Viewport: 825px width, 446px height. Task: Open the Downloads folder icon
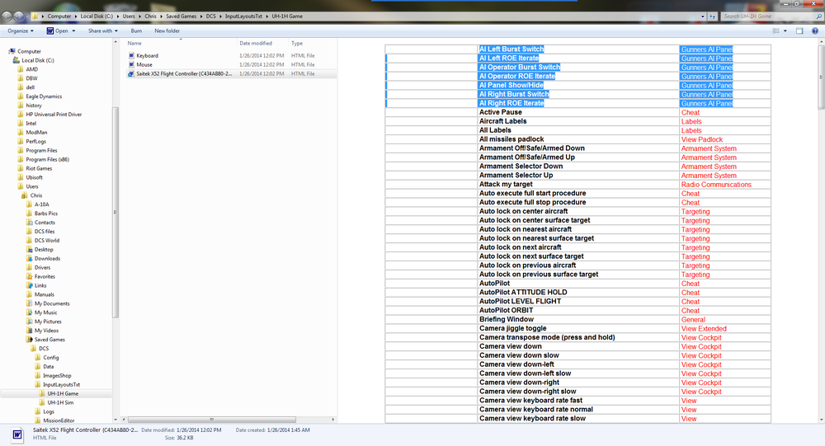[30, 258]
